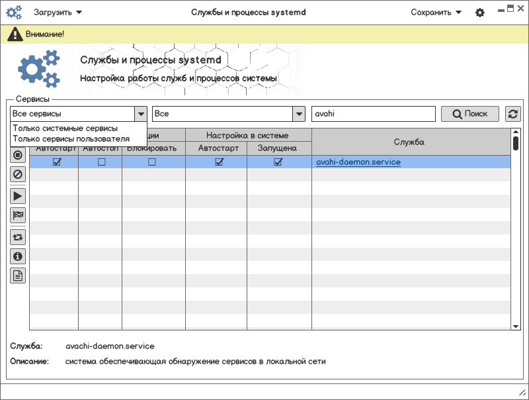
Task: Toggle the Запущена checkbox for avahi-daemon
Action: point(278,162)
